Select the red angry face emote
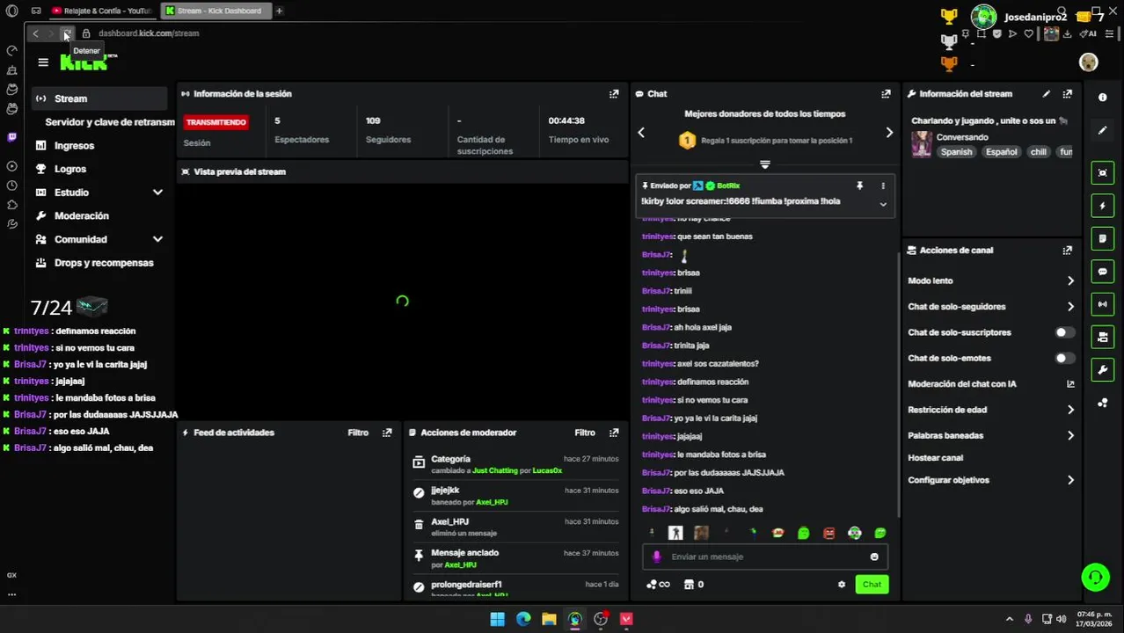 828,533
